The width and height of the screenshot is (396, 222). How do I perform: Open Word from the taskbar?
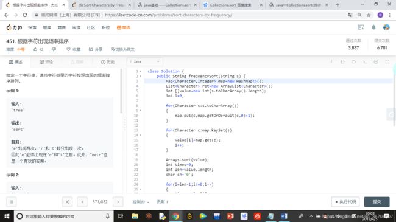[x=284, y=216]
